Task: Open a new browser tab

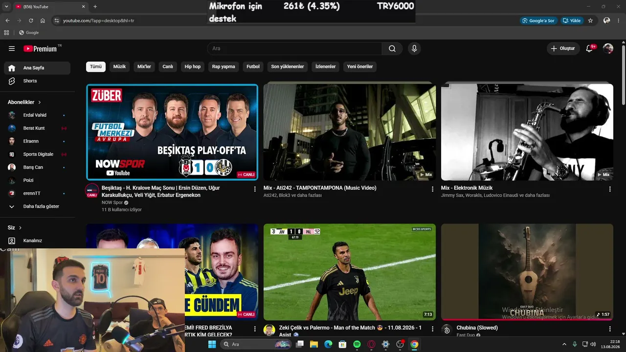Action: (95, 6)
